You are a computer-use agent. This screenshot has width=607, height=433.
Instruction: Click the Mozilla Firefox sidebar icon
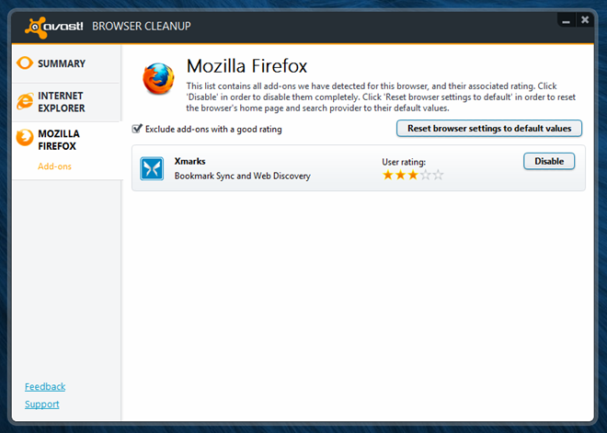[x=25, y=138]
